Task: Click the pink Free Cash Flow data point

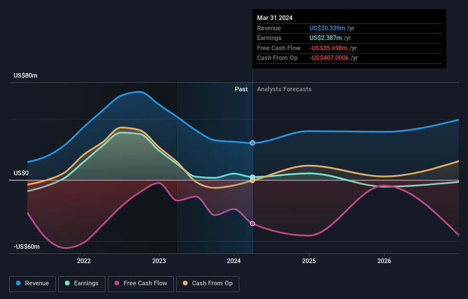Action: 253,224
